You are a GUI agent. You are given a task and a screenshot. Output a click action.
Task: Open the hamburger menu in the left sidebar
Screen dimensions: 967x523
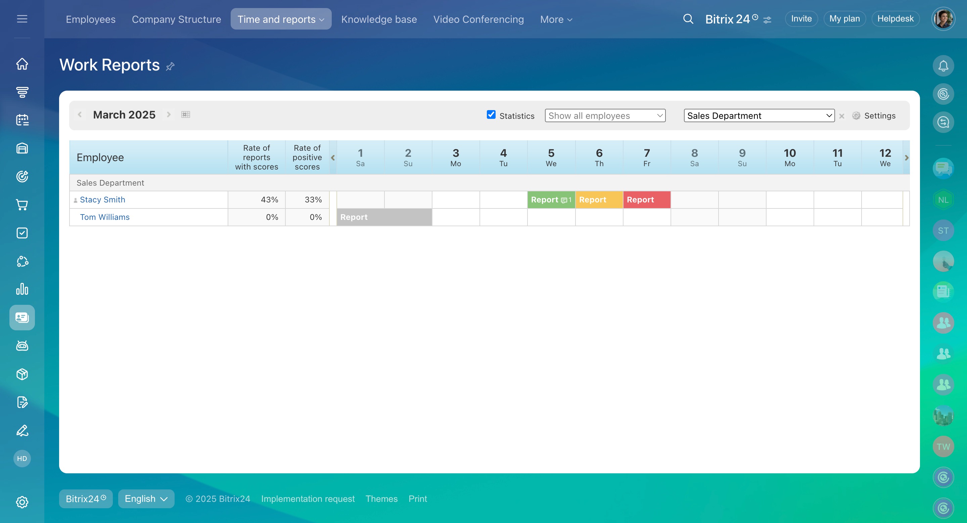point(22,19)
